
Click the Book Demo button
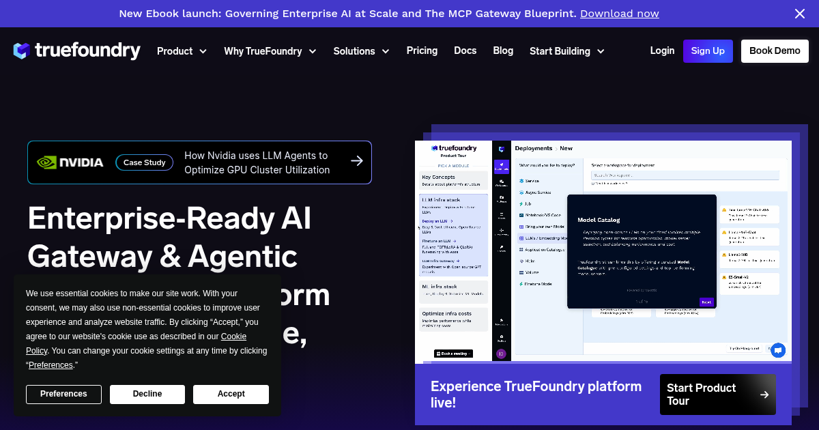click(x=775, y=51)
